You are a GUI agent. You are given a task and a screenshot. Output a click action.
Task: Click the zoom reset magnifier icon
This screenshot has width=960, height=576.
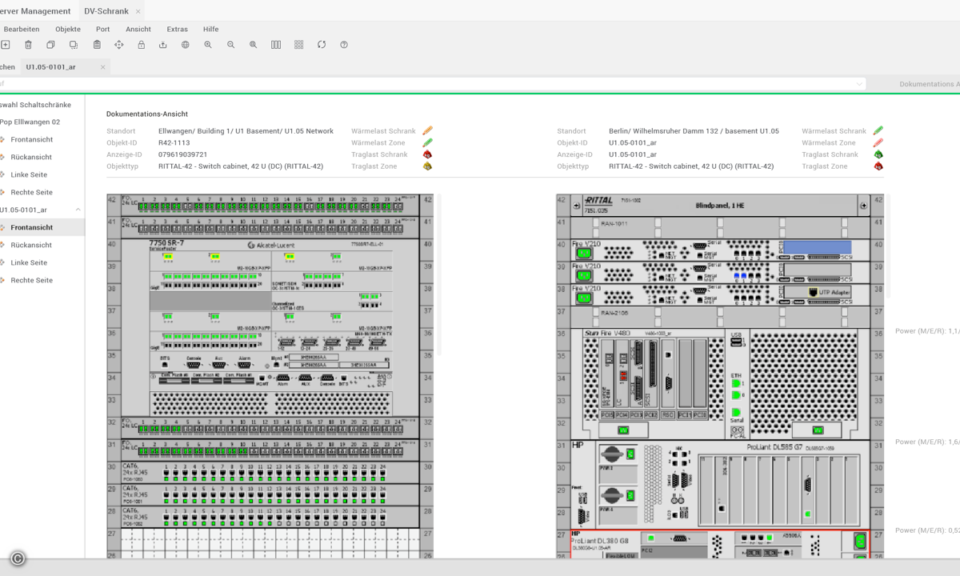pyautogui.click(x=254, y=45)
